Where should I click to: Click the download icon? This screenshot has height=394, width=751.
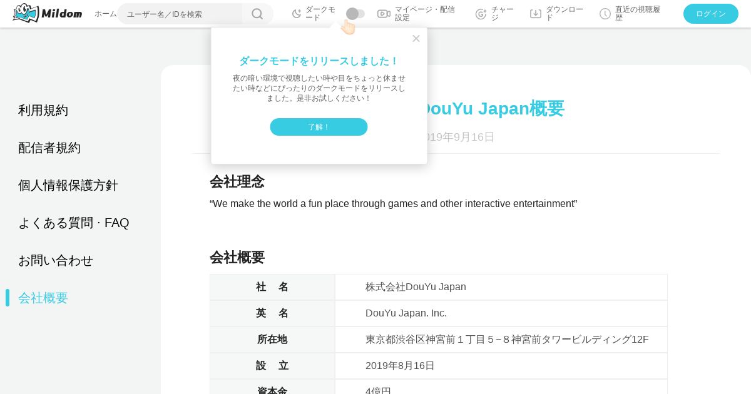[536, 14]
